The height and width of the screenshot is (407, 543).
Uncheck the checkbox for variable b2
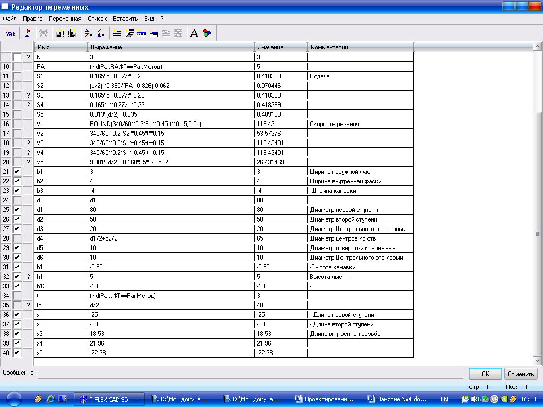click(x=17, y=181)
